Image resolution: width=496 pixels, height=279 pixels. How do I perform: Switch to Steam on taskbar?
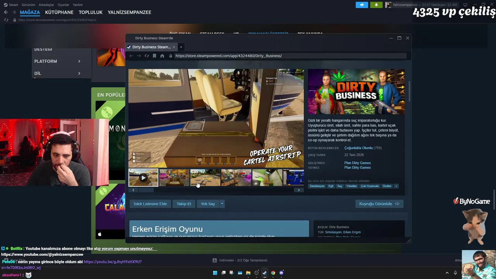coord(265,273)
